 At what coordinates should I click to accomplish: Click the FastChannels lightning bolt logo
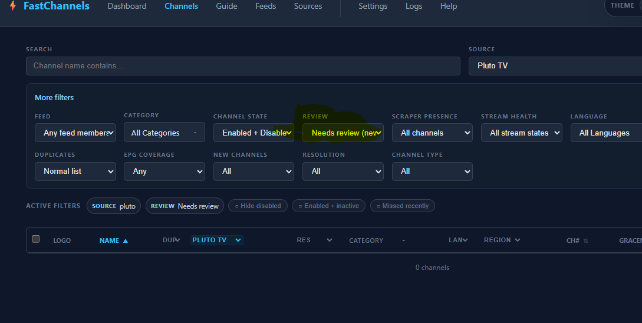point(13,6)
